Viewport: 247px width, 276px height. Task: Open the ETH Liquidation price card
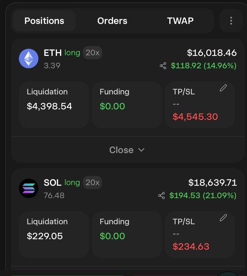[x=54, y=105]
